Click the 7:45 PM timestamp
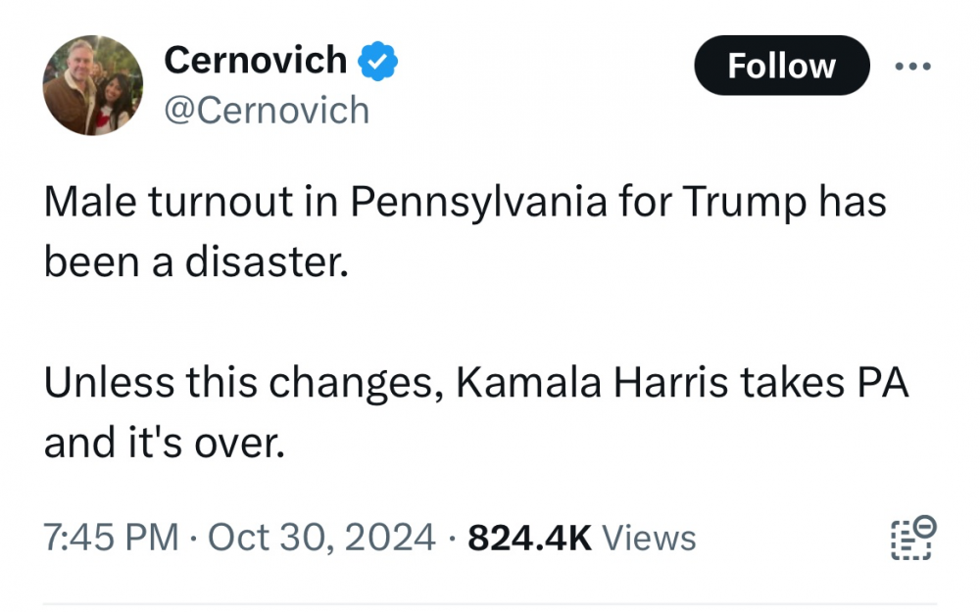 pyautogui.click(x=112, y=538)
